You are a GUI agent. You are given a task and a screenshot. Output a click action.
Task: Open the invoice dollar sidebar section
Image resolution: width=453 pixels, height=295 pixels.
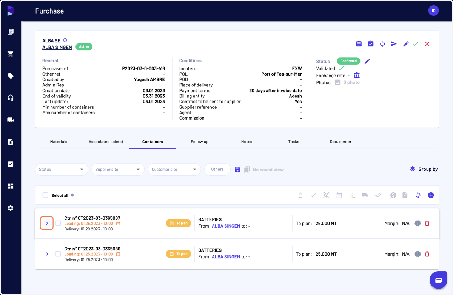(11, 142)
